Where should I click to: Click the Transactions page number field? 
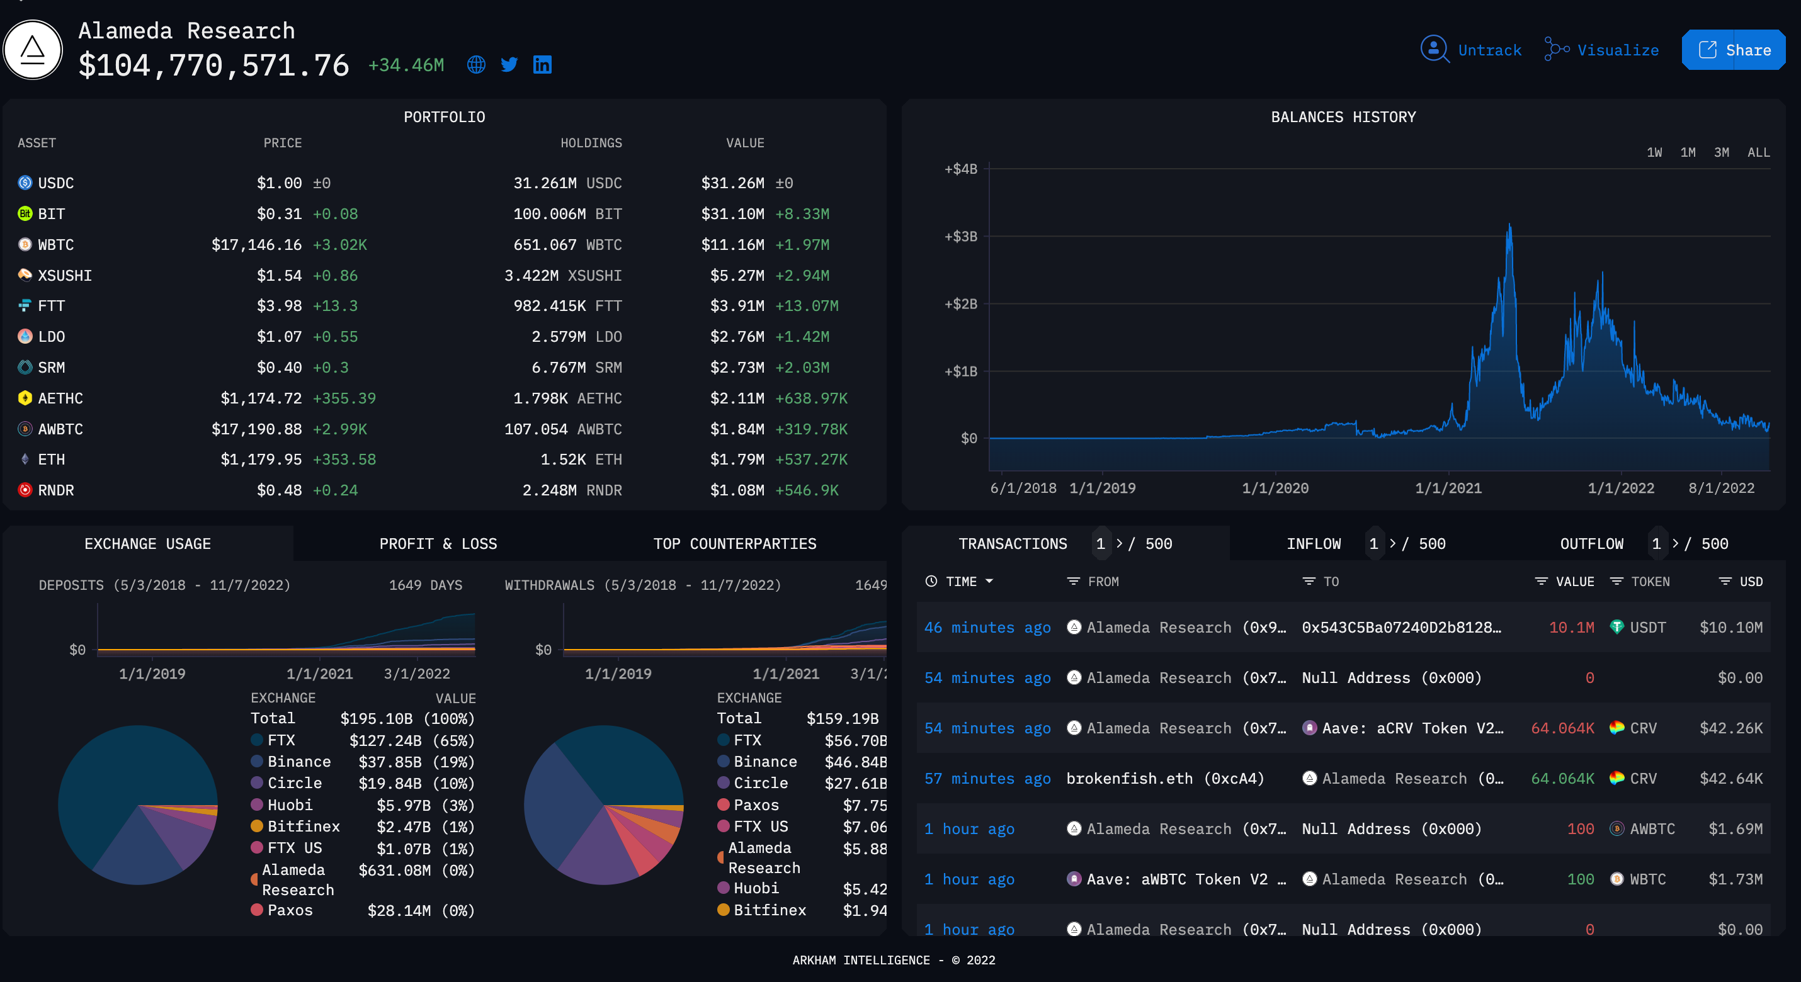pos(1101,544)
